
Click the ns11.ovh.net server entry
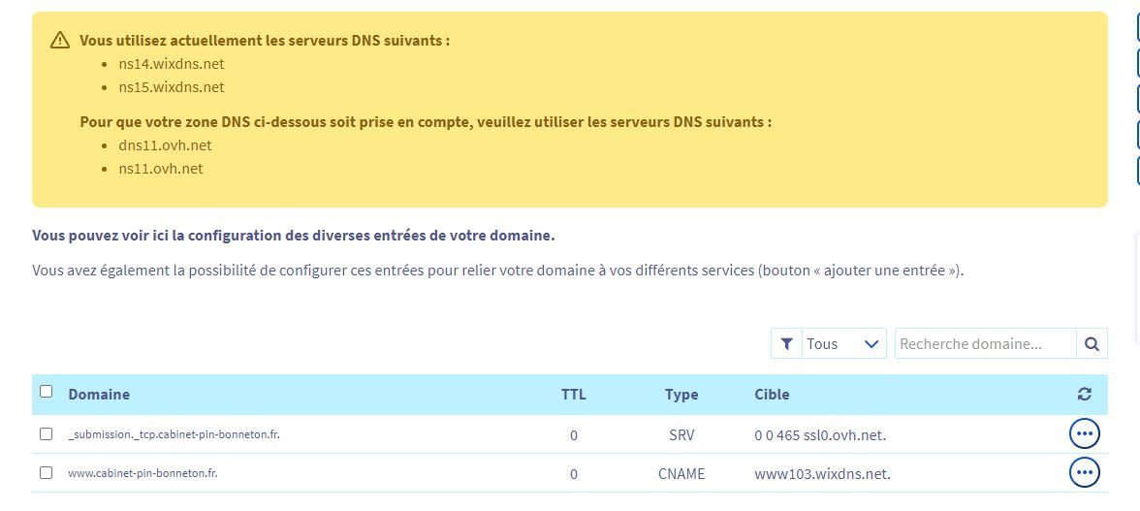click(x=161, y=169)
